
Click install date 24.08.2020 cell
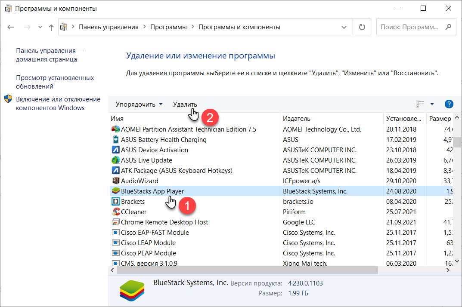pos(401,191)
